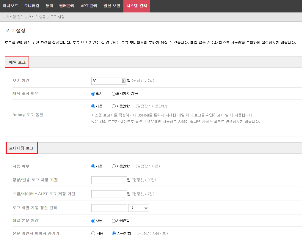The width and height of the screenshot is (303, 249).
Task: Enable 본문 확인시 이미지 숨기기 with 사용
Action: click(93, 234)
